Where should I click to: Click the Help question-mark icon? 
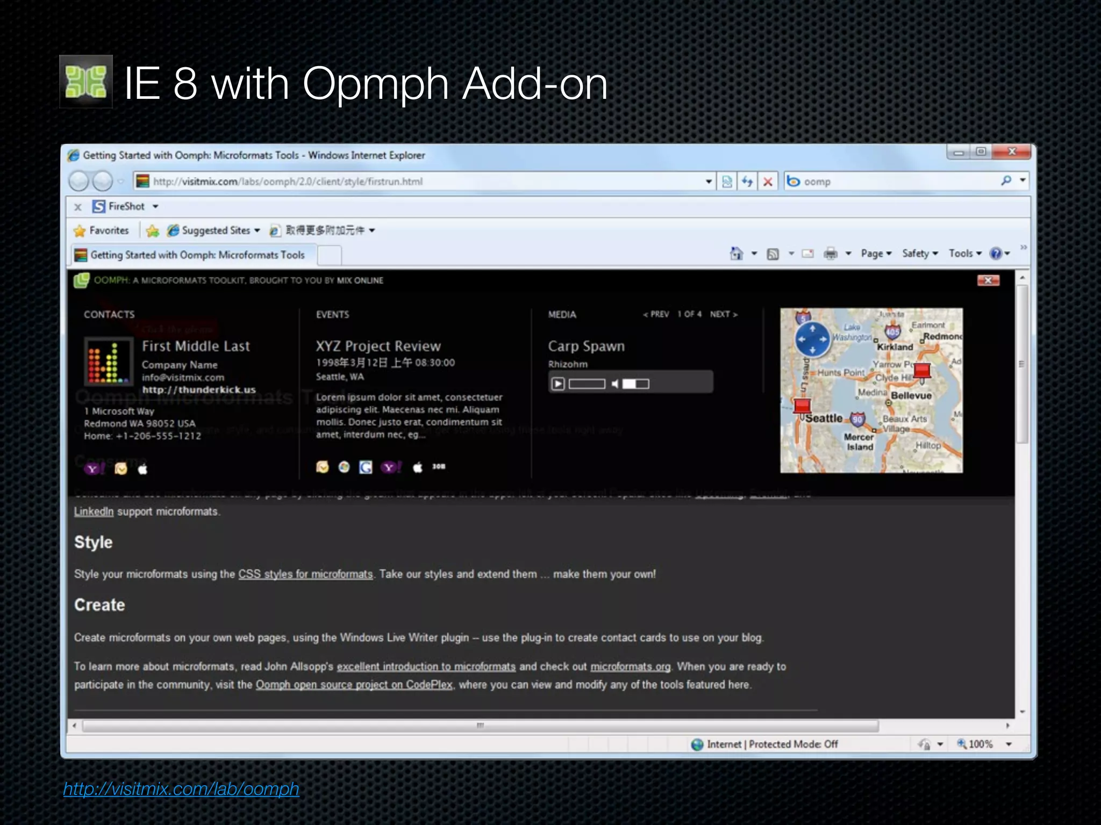(x=996, y=253)
